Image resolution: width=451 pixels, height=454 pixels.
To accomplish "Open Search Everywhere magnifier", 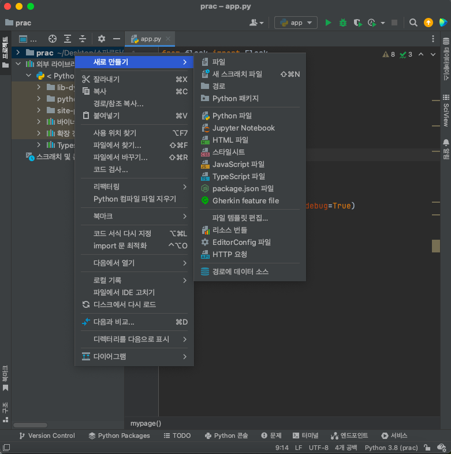I will tap(413, 23).
